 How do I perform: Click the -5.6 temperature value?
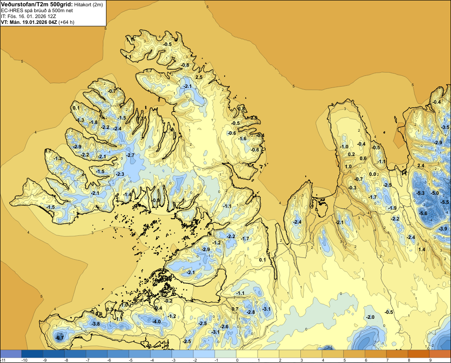(x=423, y=213)
